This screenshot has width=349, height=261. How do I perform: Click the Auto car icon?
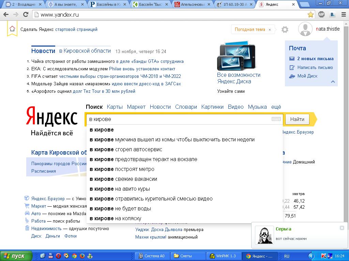(x=27, y=213)
